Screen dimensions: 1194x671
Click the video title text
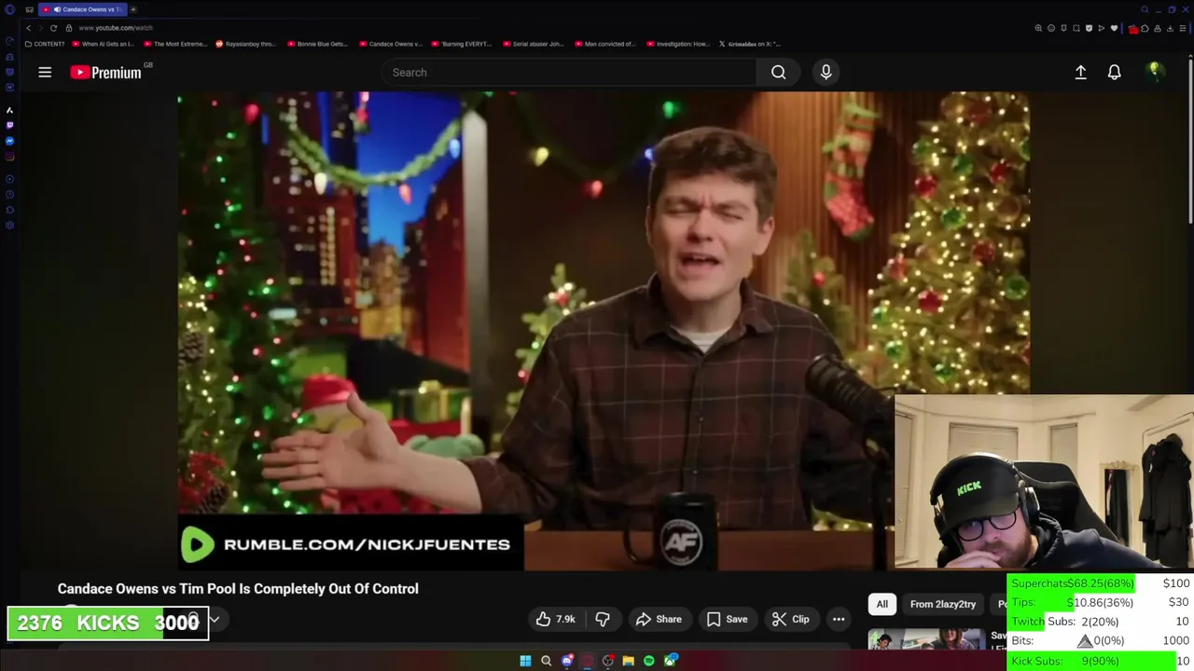(238, 589)
